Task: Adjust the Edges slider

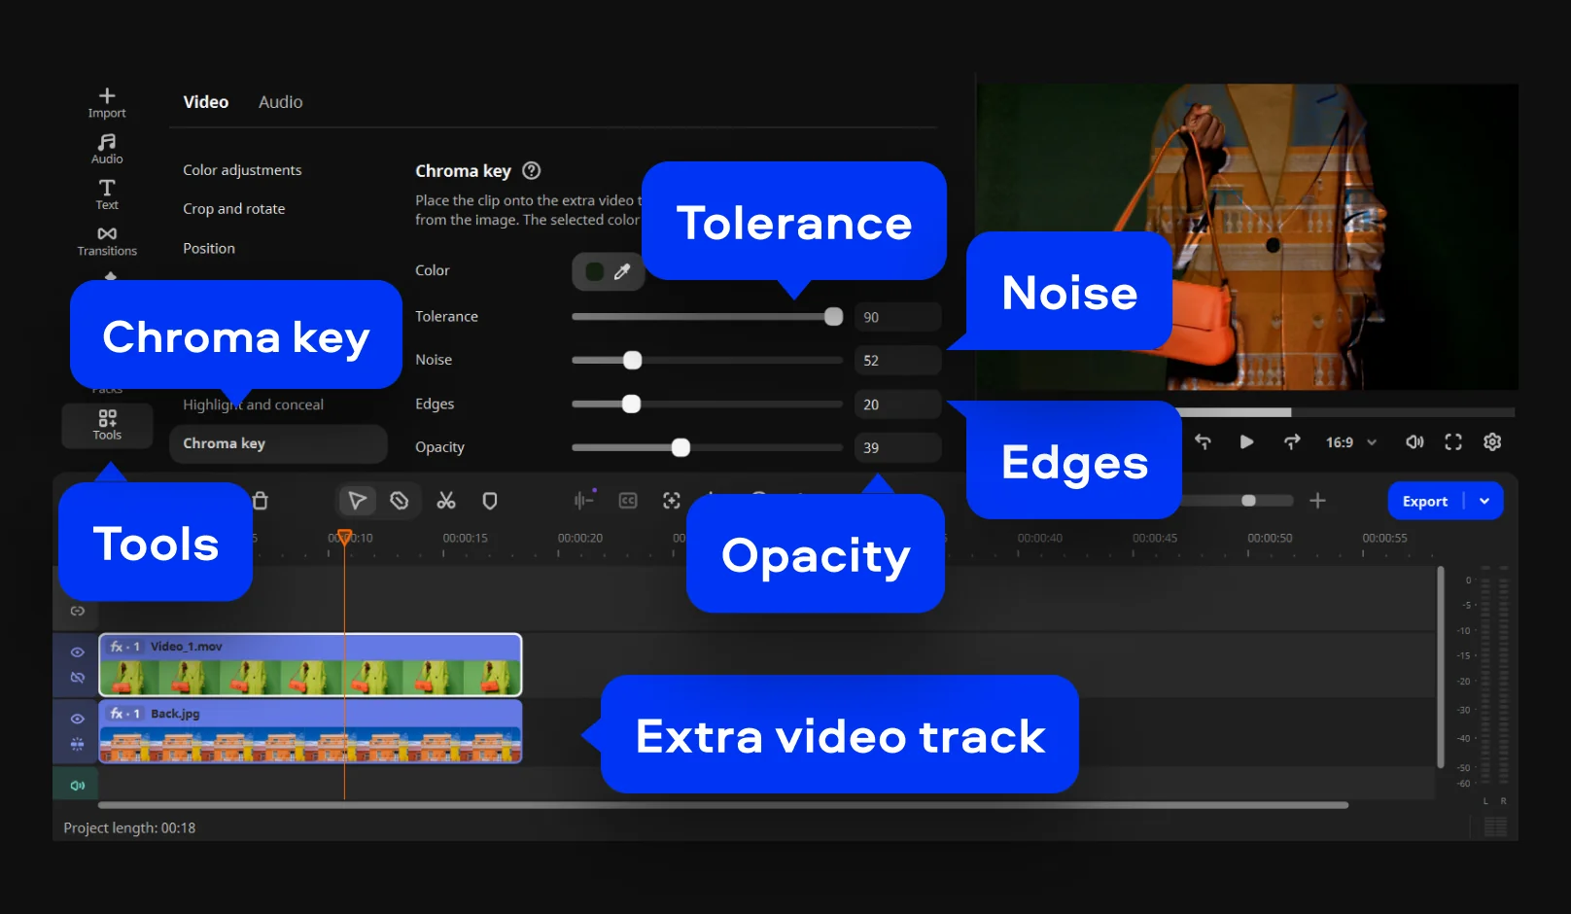Action: pyautogui.click(x=707, y=404)
